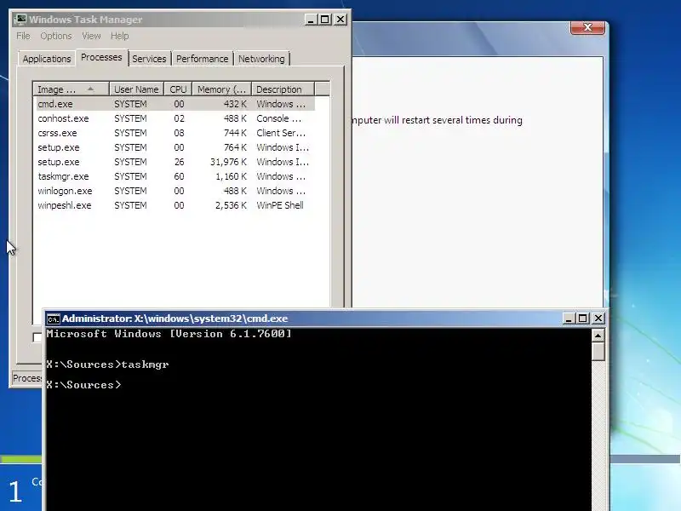Viewport: 681px width, 511px height.
Task: Toggle the checkbox below the process list
Action: (37, 337)
